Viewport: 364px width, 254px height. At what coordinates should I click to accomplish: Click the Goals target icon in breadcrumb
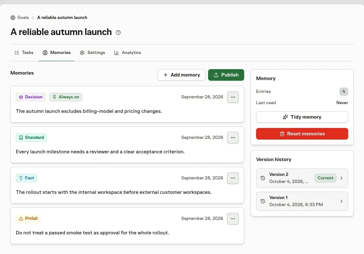[x=13, y=18]
